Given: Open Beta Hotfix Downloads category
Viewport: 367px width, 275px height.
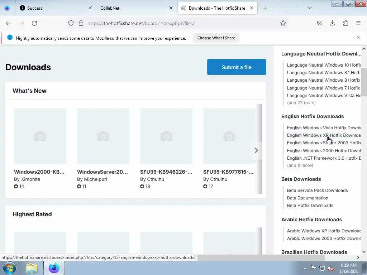Looking at the screenshot, I should 310,205.
